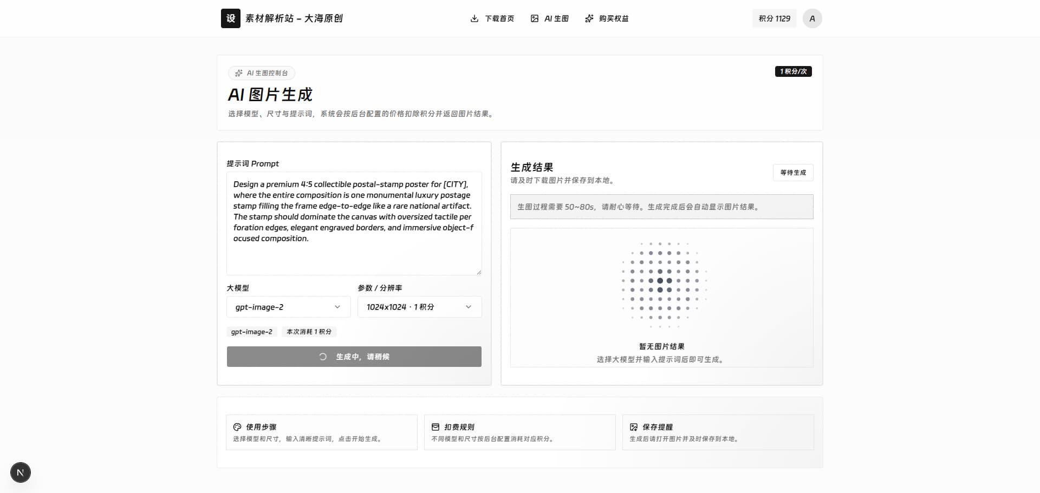Click the Next.js N dev badge

coord(21,472)
